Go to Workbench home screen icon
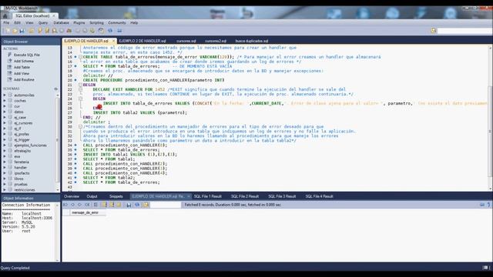This screenshot has height=277, width=493. [x=5, y=15]
